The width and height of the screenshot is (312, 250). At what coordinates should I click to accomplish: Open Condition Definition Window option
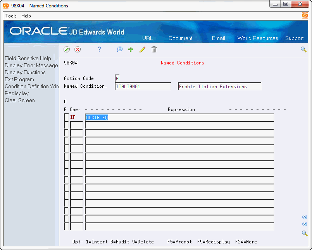pyautogui.click(x=32, y=86)
